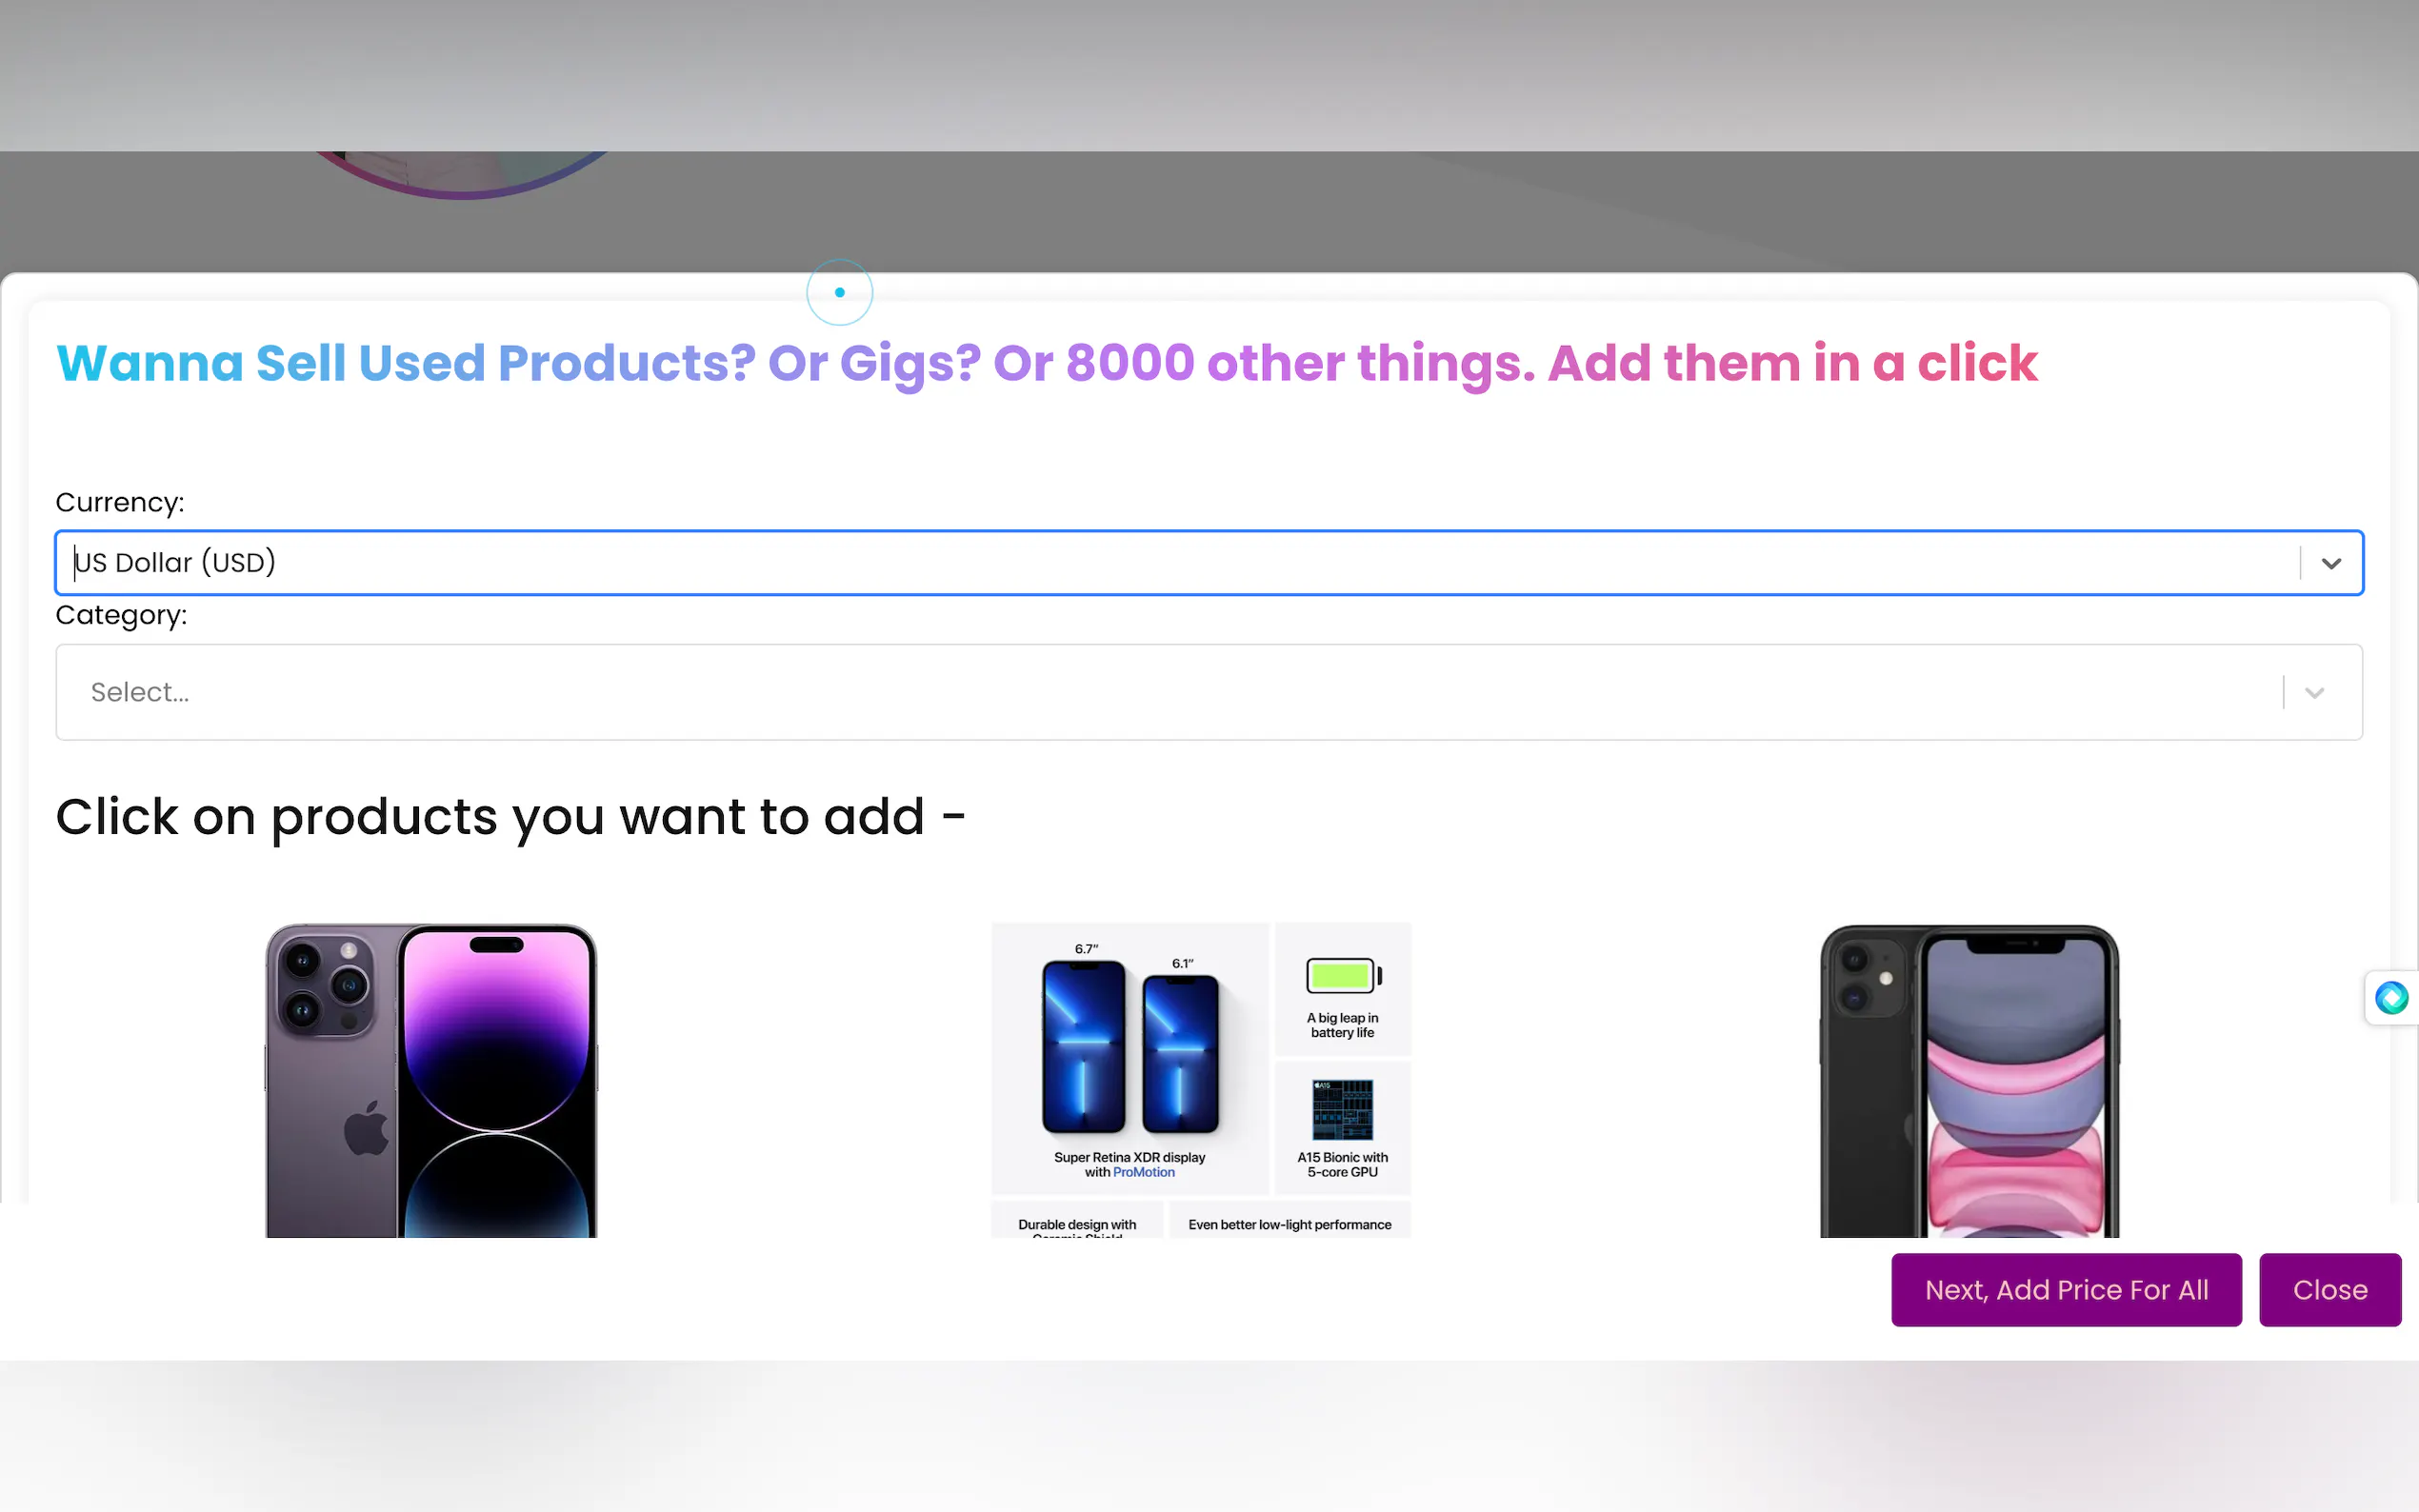Expand the Category dropdown arrow
The image size is (2419, 1512).
2314,692
